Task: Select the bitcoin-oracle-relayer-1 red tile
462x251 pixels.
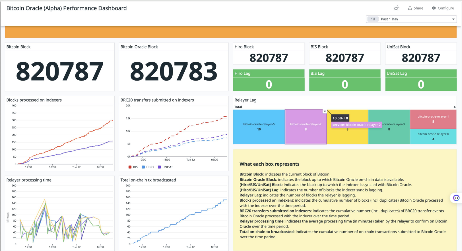Action: [x=433, y=119]
